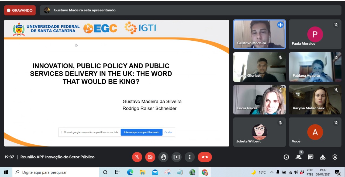Click muted mic icon on Paula Morales tile
Viewport: 345px width, 177px height.
coord(336,25)
